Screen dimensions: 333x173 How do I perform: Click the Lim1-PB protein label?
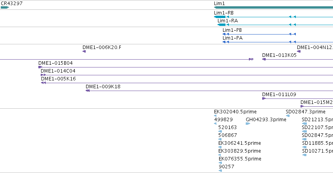pos(232,30)
